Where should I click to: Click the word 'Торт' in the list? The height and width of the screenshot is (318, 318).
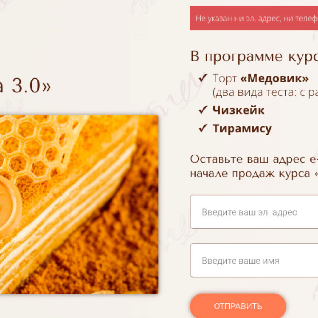coord(225,78)
